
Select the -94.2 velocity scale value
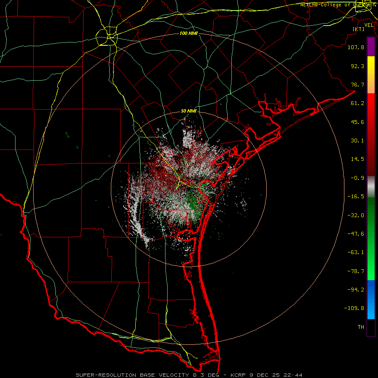click(x=356, y=290)
